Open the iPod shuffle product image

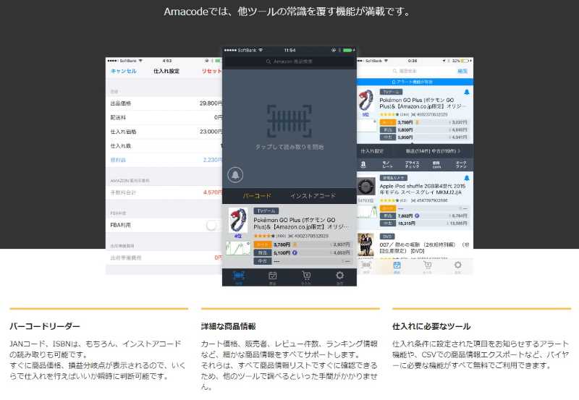366,186
